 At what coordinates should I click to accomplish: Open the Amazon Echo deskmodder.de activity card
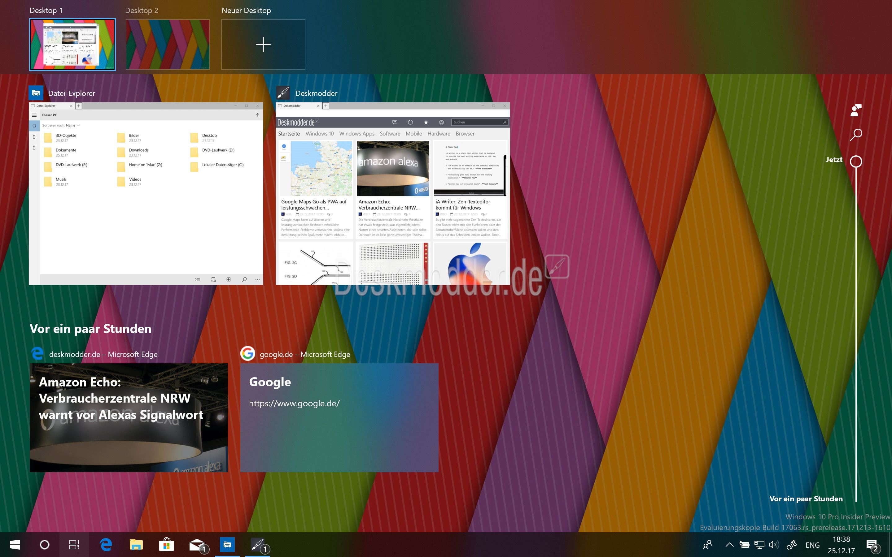point(129,417)
